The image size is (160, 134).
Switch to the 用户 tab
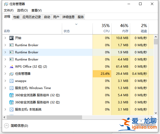tap(56, 17)
